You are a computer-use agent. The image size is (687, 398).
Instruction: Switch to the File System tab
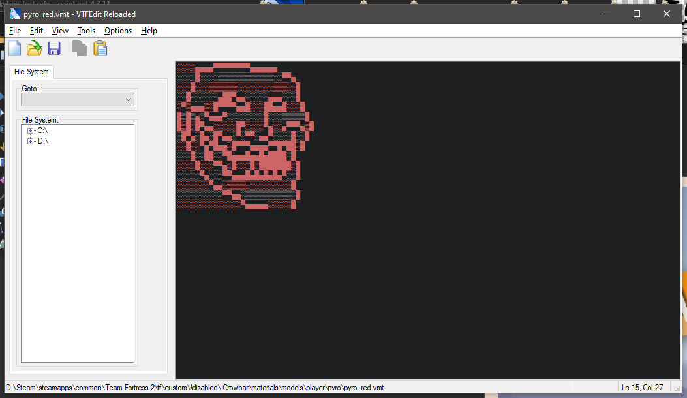31,71
